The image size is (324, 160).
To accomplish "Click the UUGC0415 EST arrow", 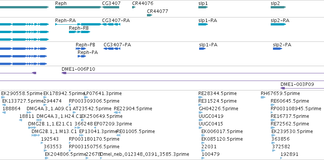I will (200, 128).
